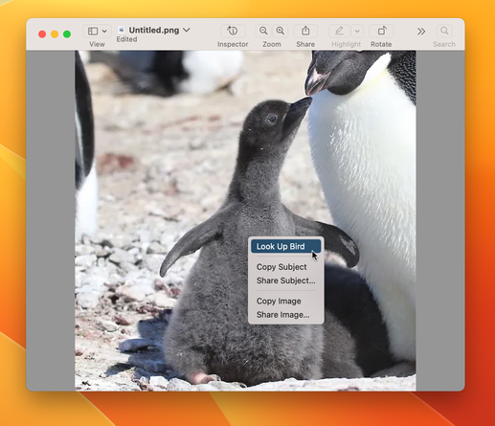Expand the View options chevron
Screen dimensions: 495x426
click(x=104, y=32)
